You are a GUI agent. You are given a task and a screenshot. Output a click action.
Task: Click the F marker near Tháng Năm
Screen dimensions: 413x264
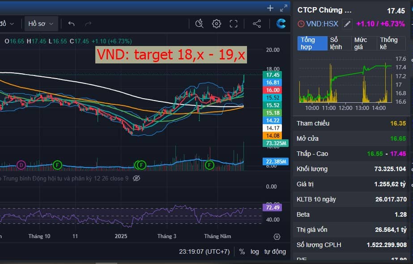click(x=210, y=165)
